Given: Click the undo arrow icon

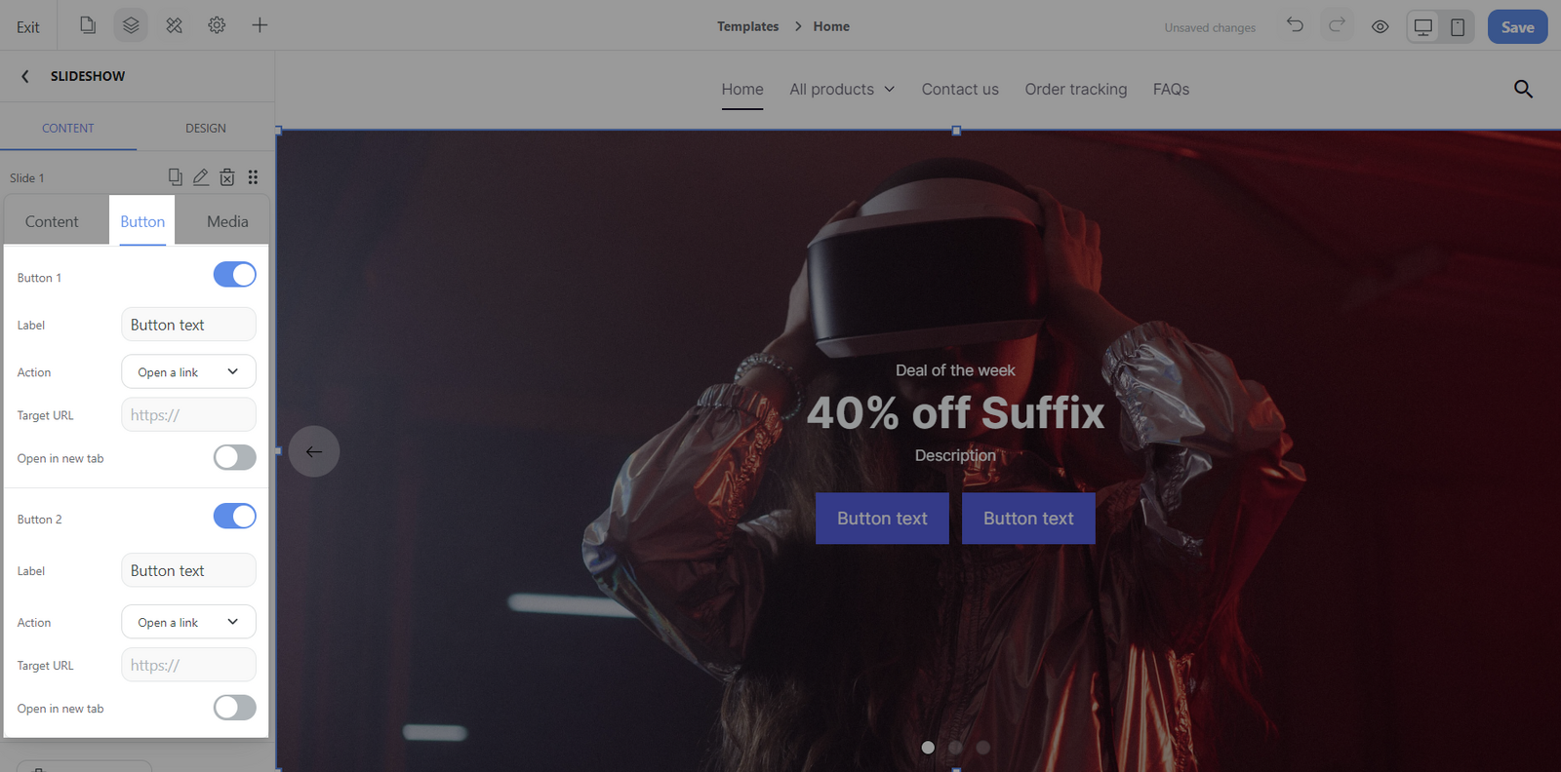Looking at the screenshot, I should [1295, 25].
